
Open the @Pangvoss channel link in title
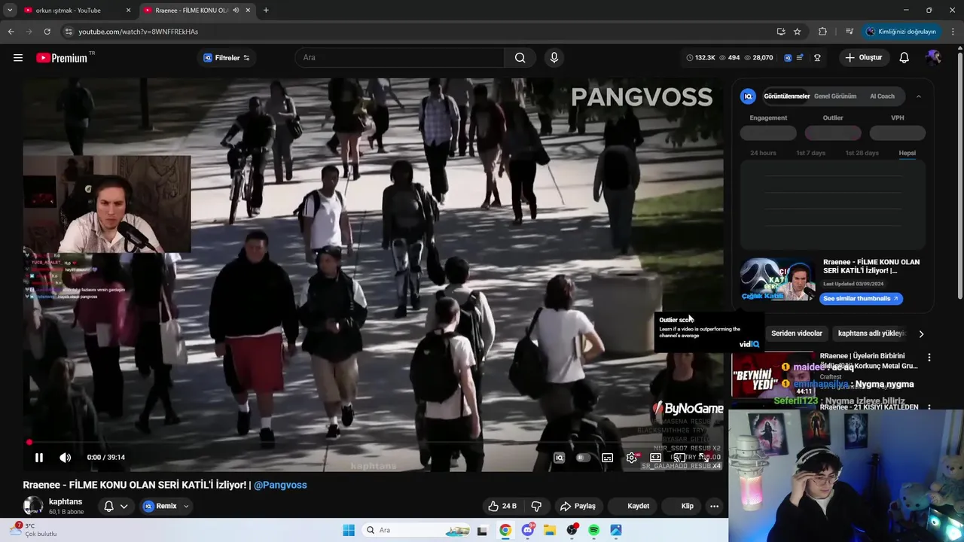point(280,485)
